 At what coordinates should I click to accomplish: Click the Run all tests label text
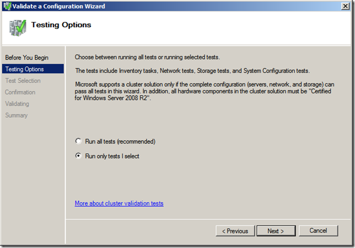click(x=120, y=141)
